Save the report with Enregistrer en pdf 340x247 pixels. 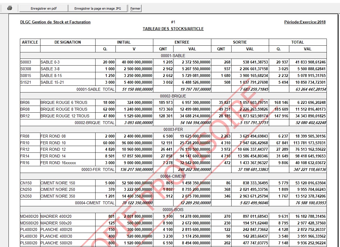44,8
